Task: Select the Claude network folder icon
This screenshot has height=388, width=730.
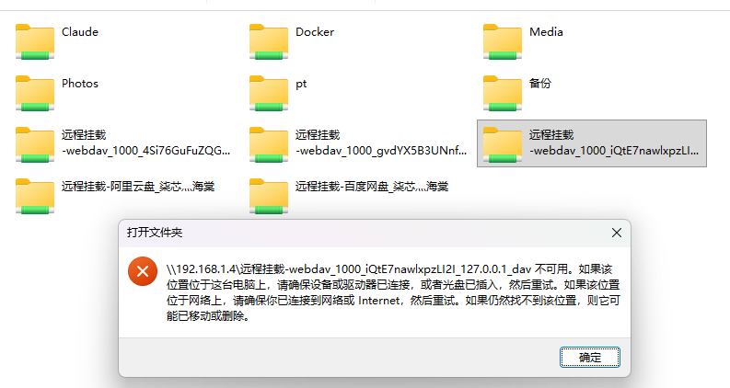Action: (x=35, y=42)
